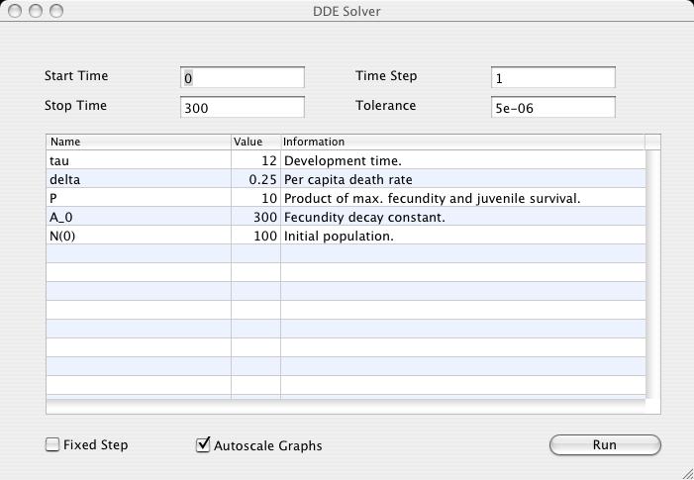Viewport: 694px width, 480px height.
Task: Select the Tolerance input field
Action: click(552, 108)
